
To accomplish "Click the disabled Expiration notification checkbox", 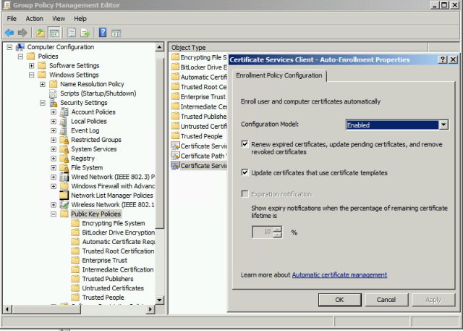I will [245, 194].
